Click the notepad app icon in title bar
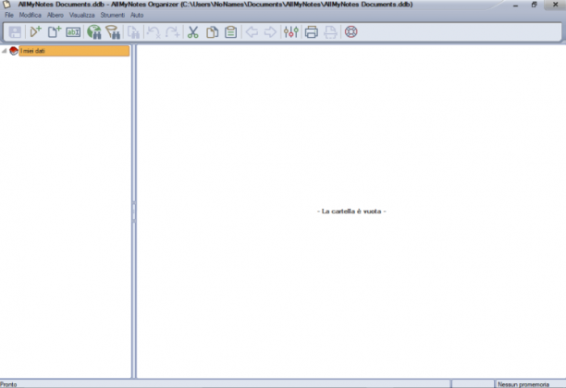566x388 pixels. pyautogui.click(x=6, y=5)
